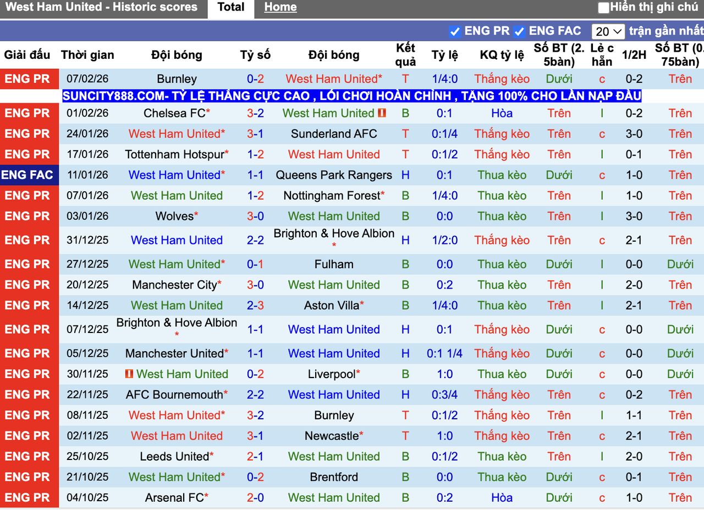The height and width of the screenshot is (510, 704).
Task: Expand the Giải đấu column header
Action: tap(28, 55)
